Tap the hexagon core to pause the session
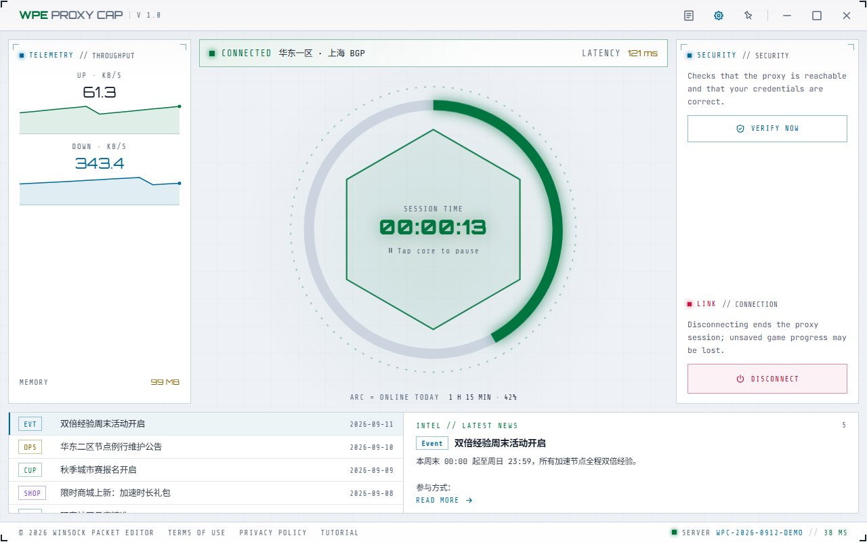The image size is (867, 542). tap(433, 230)
